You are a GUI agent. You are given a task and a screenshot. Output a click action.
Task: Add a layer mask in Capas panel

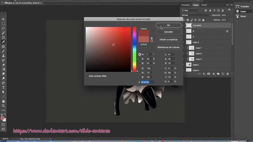pyautogui.click(x=209, y=74)
